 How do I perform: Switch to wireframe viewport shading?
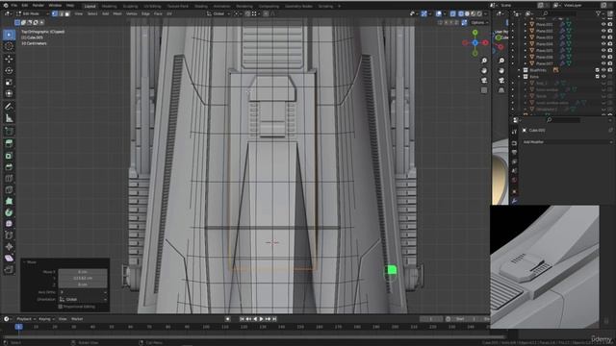click(461, 13)
